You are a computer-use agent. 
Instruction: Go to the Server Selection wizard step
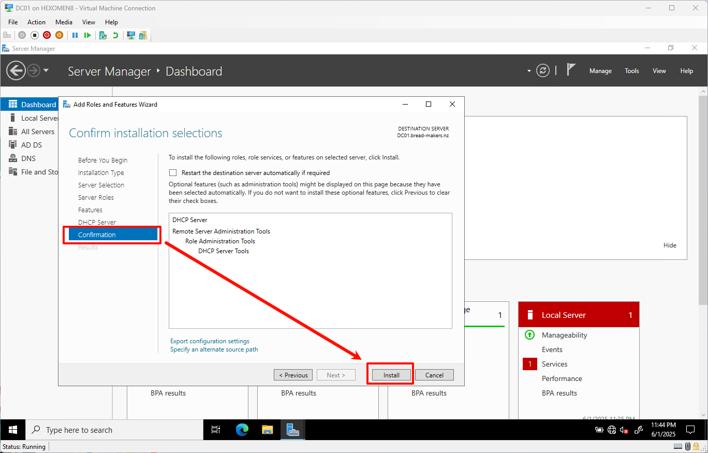[x=101, y=185]
